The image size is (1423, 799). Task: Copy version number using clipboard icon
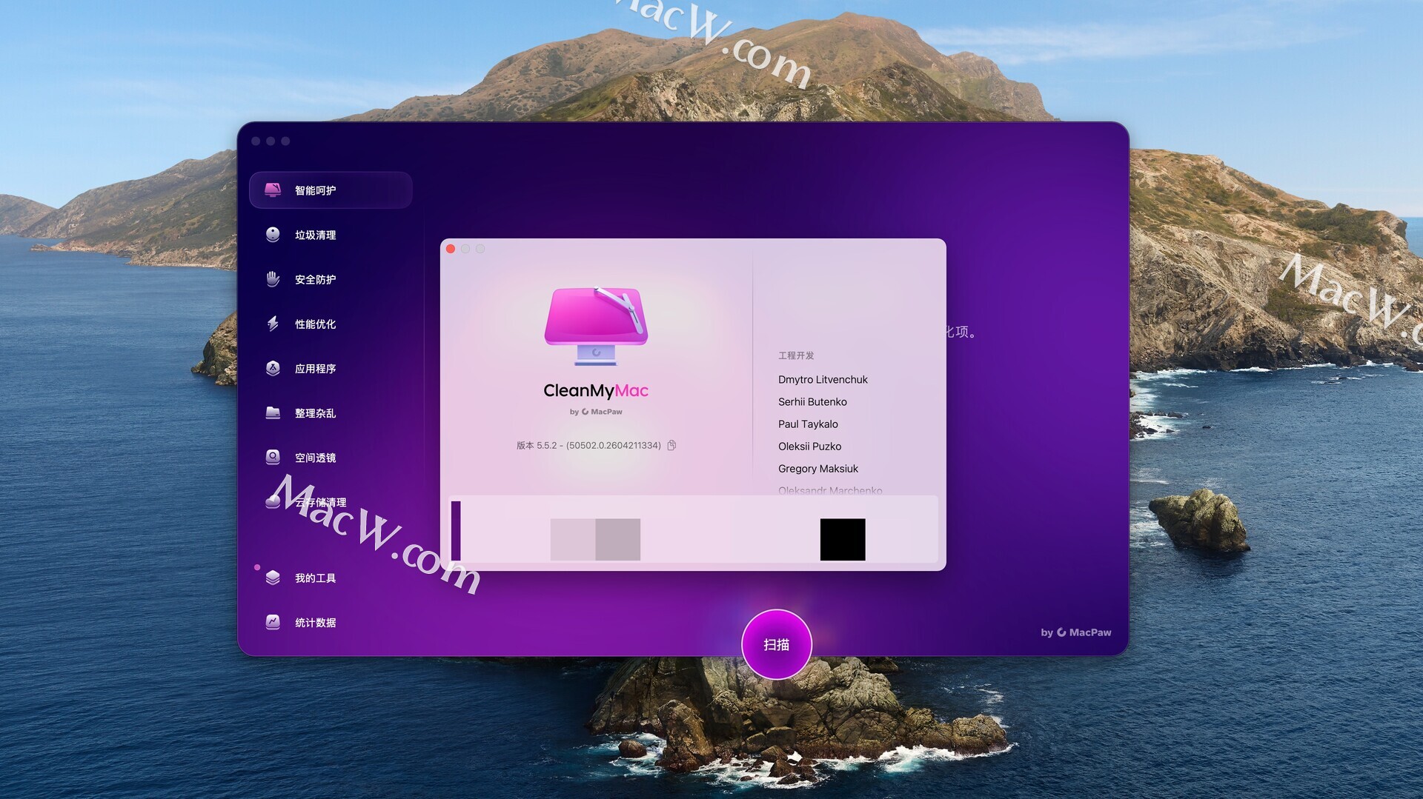coord(671,445)
